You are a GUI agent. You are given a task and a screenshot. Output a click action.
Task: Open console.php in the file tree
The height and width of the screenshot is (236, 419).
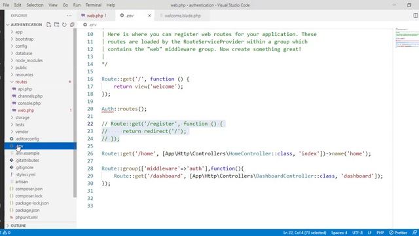pos(29,104)
